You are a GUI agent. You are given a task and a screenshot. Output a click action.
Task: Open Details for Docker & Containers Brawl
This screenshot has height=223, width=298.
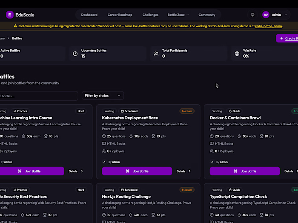click(x=291, y=171)
